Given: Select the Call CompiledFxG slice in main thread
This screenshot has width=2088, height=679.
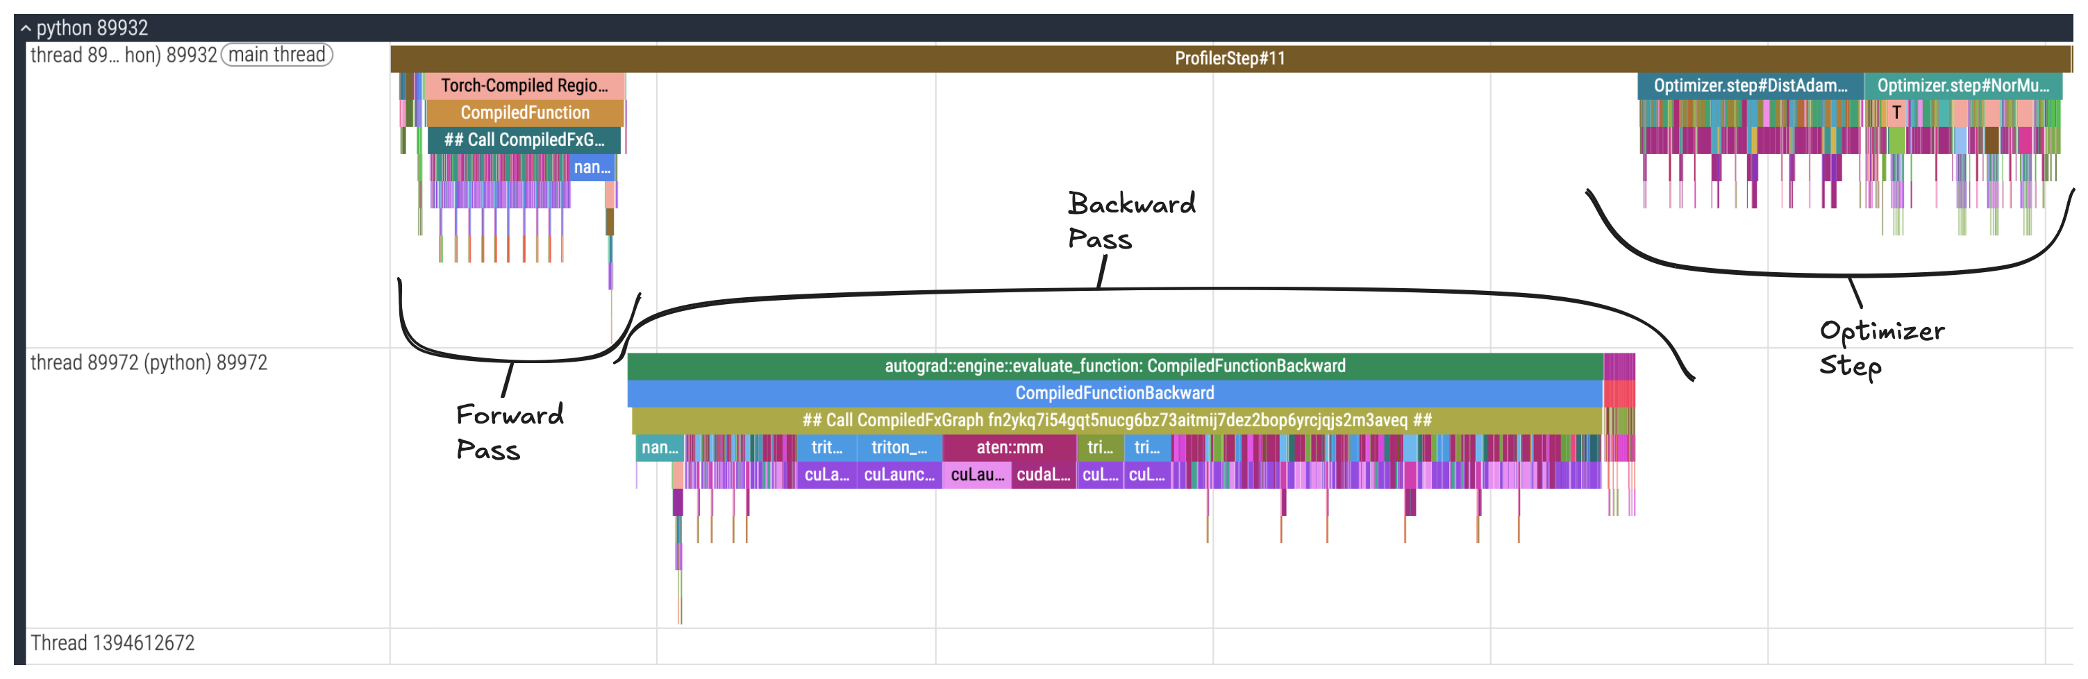Looking at the screenshot, I should click(524, 140).
